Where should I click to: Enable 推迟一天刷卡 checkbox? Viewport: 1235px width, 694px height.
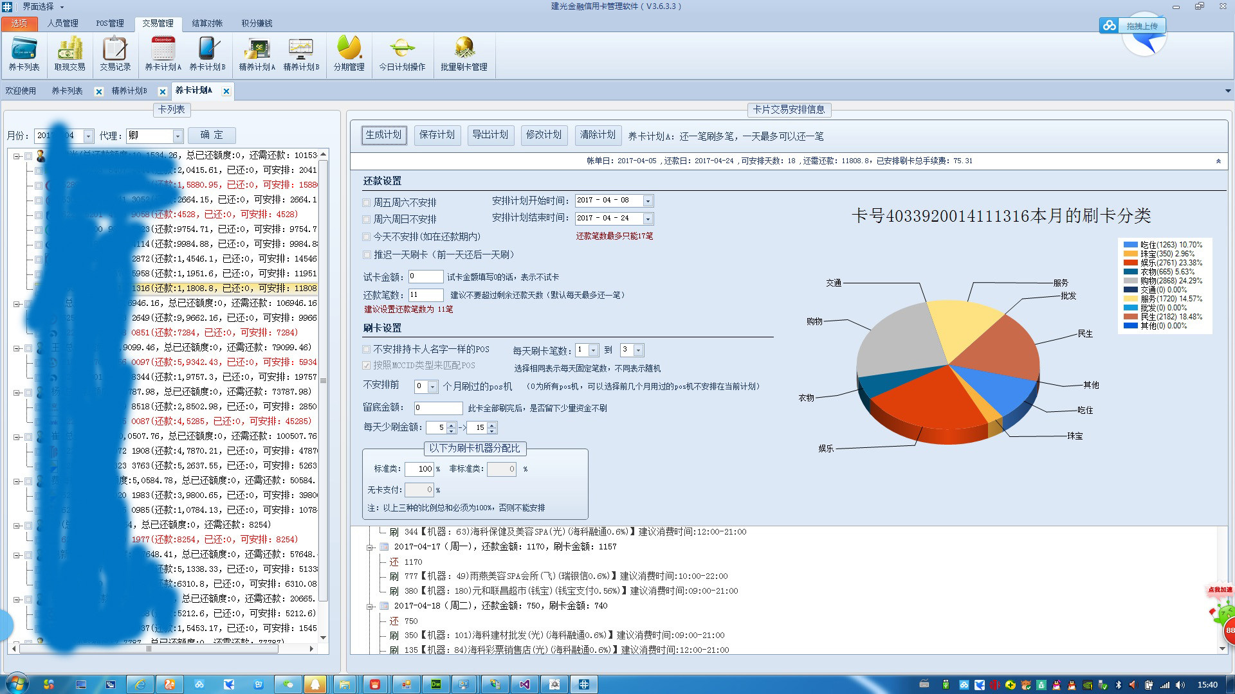[367, 254]
